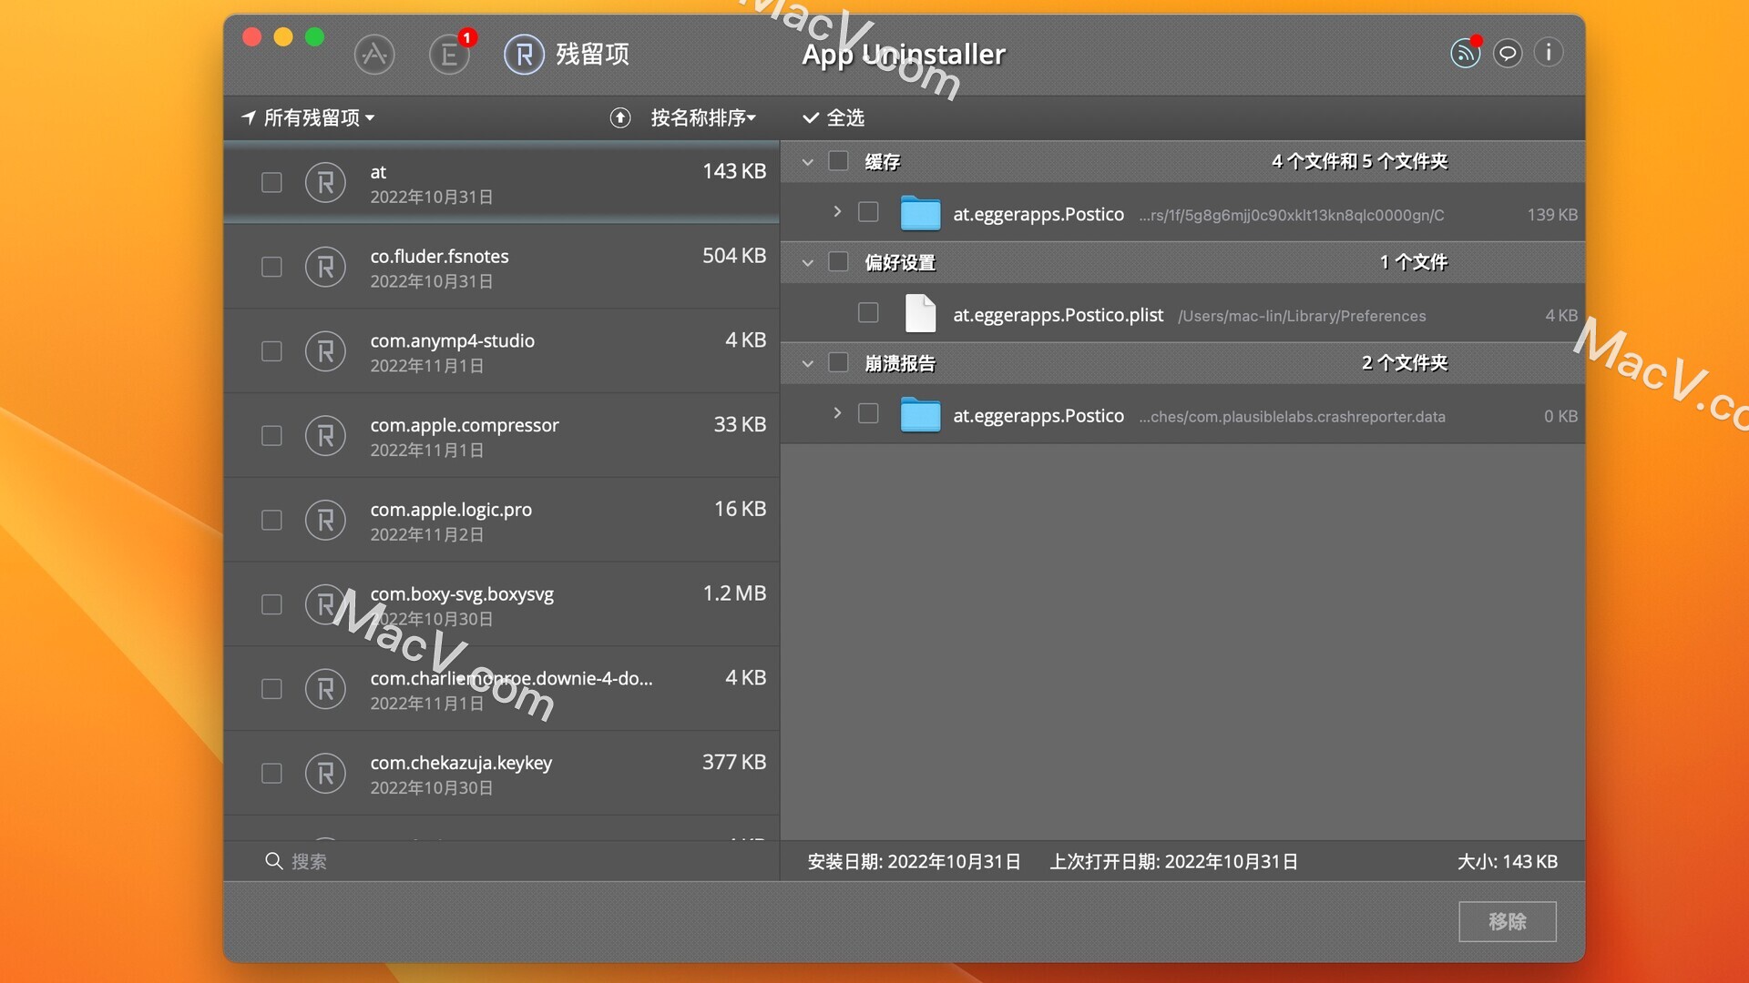
Task: Click the crash report Postico folder icon
Action: point(920,415)
